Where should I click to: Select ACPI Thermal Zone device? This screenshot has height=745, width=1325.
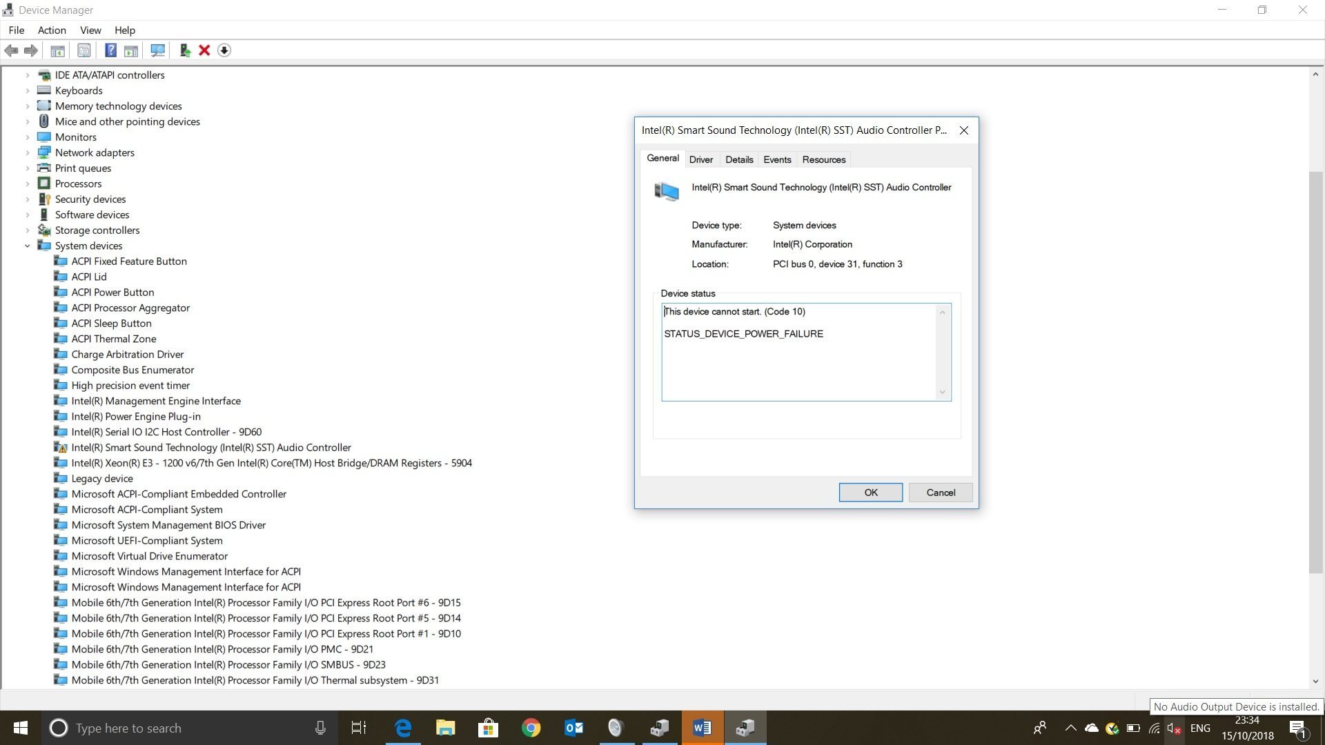(x=114, y=339)
